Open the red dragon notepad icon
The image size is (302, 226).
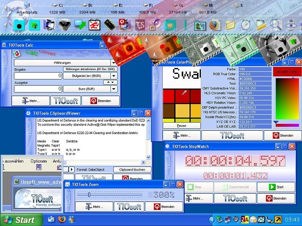click(94, 25)
